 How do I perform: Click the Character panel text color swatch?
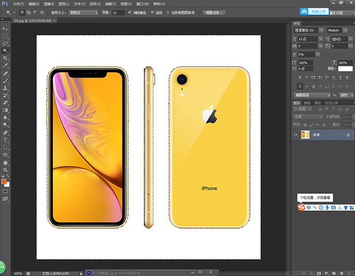345,69
